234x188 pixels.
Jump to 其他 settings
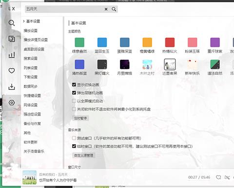(x=27, y=133)
